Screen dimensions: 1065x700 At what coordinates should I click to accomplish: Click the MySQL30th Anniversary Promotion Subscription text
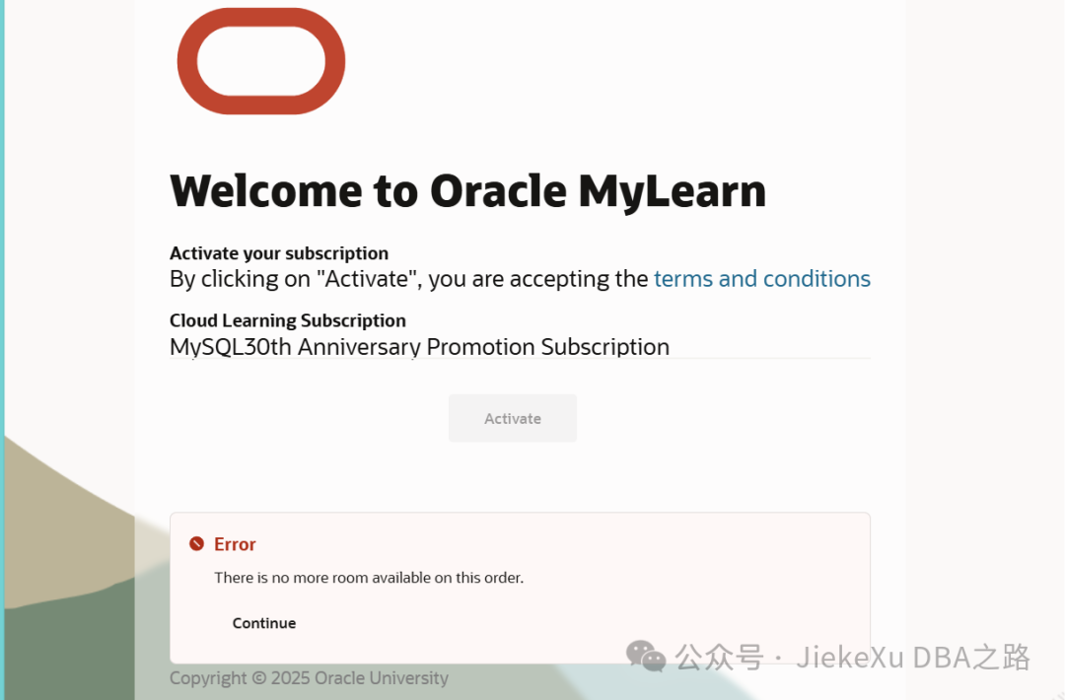[x=419, y=347]
